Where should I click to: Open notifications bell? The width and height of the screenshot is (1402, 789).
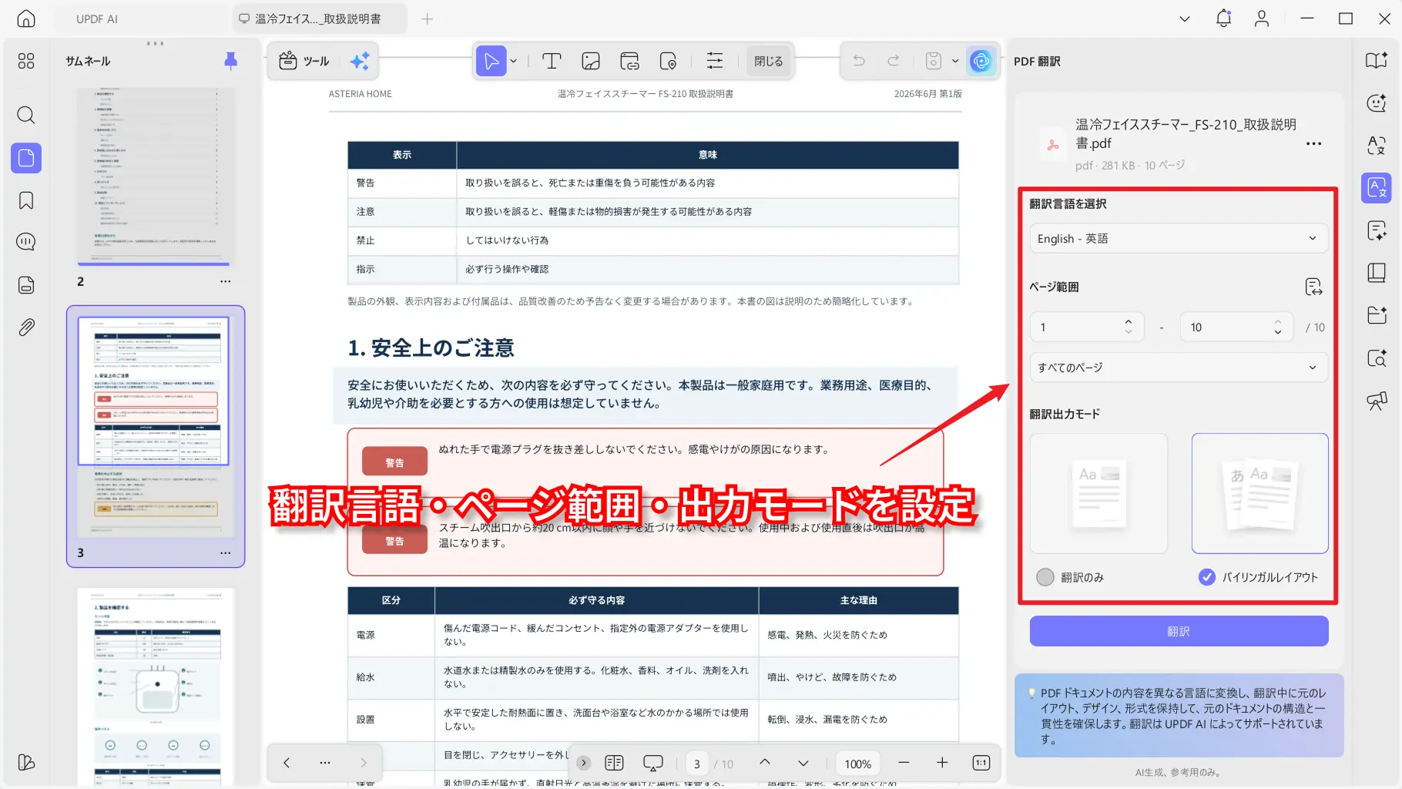(x=1223, y=18)
